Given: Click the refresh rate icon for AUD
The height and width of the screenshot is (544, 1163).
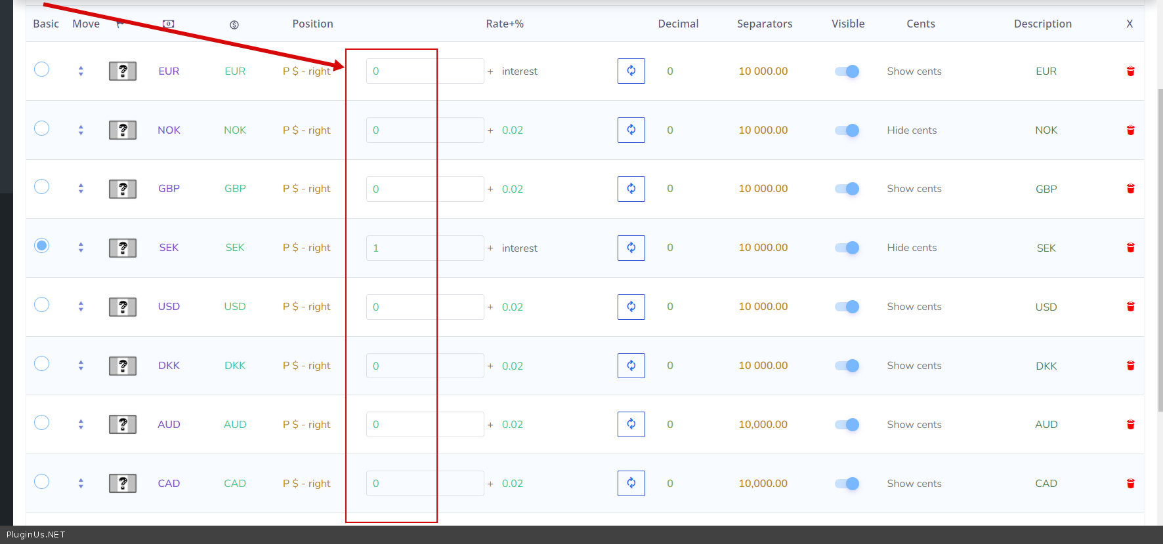Looking at the screenshot, I should point(631,424).
